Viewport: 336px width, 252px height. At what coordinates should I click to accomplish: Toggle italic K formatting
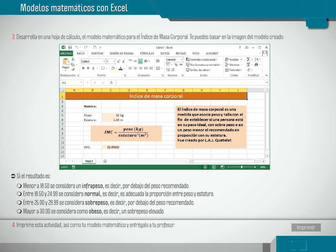click(88, 68)
